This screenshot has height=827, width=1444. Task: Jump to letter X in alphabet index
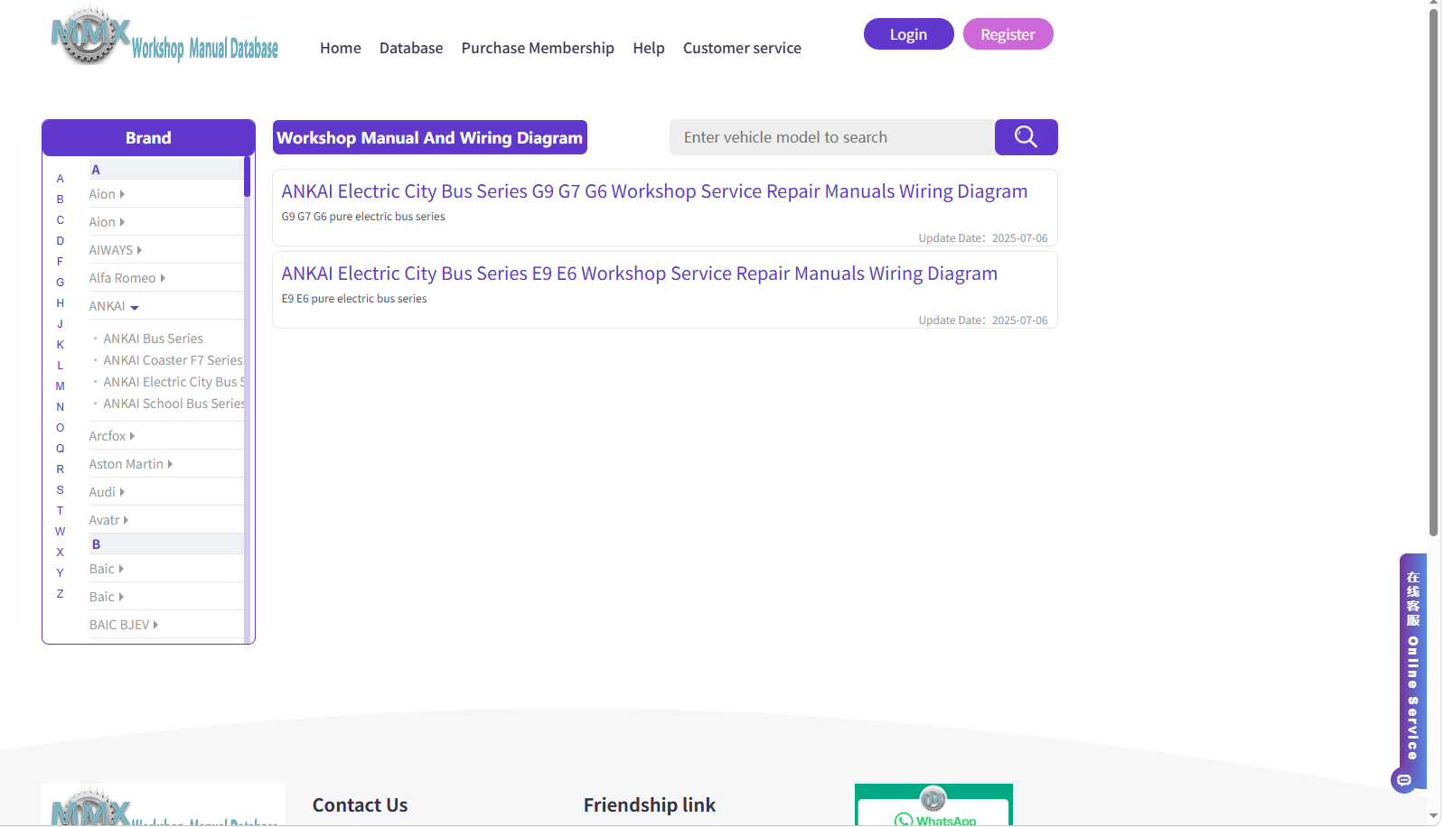pos(61,553)
